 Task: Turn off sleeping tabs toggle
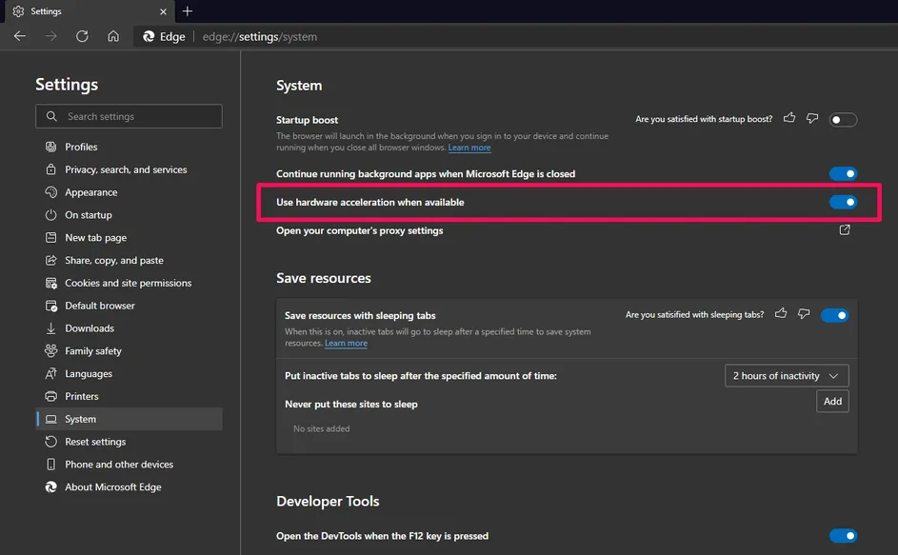[834, 315]
